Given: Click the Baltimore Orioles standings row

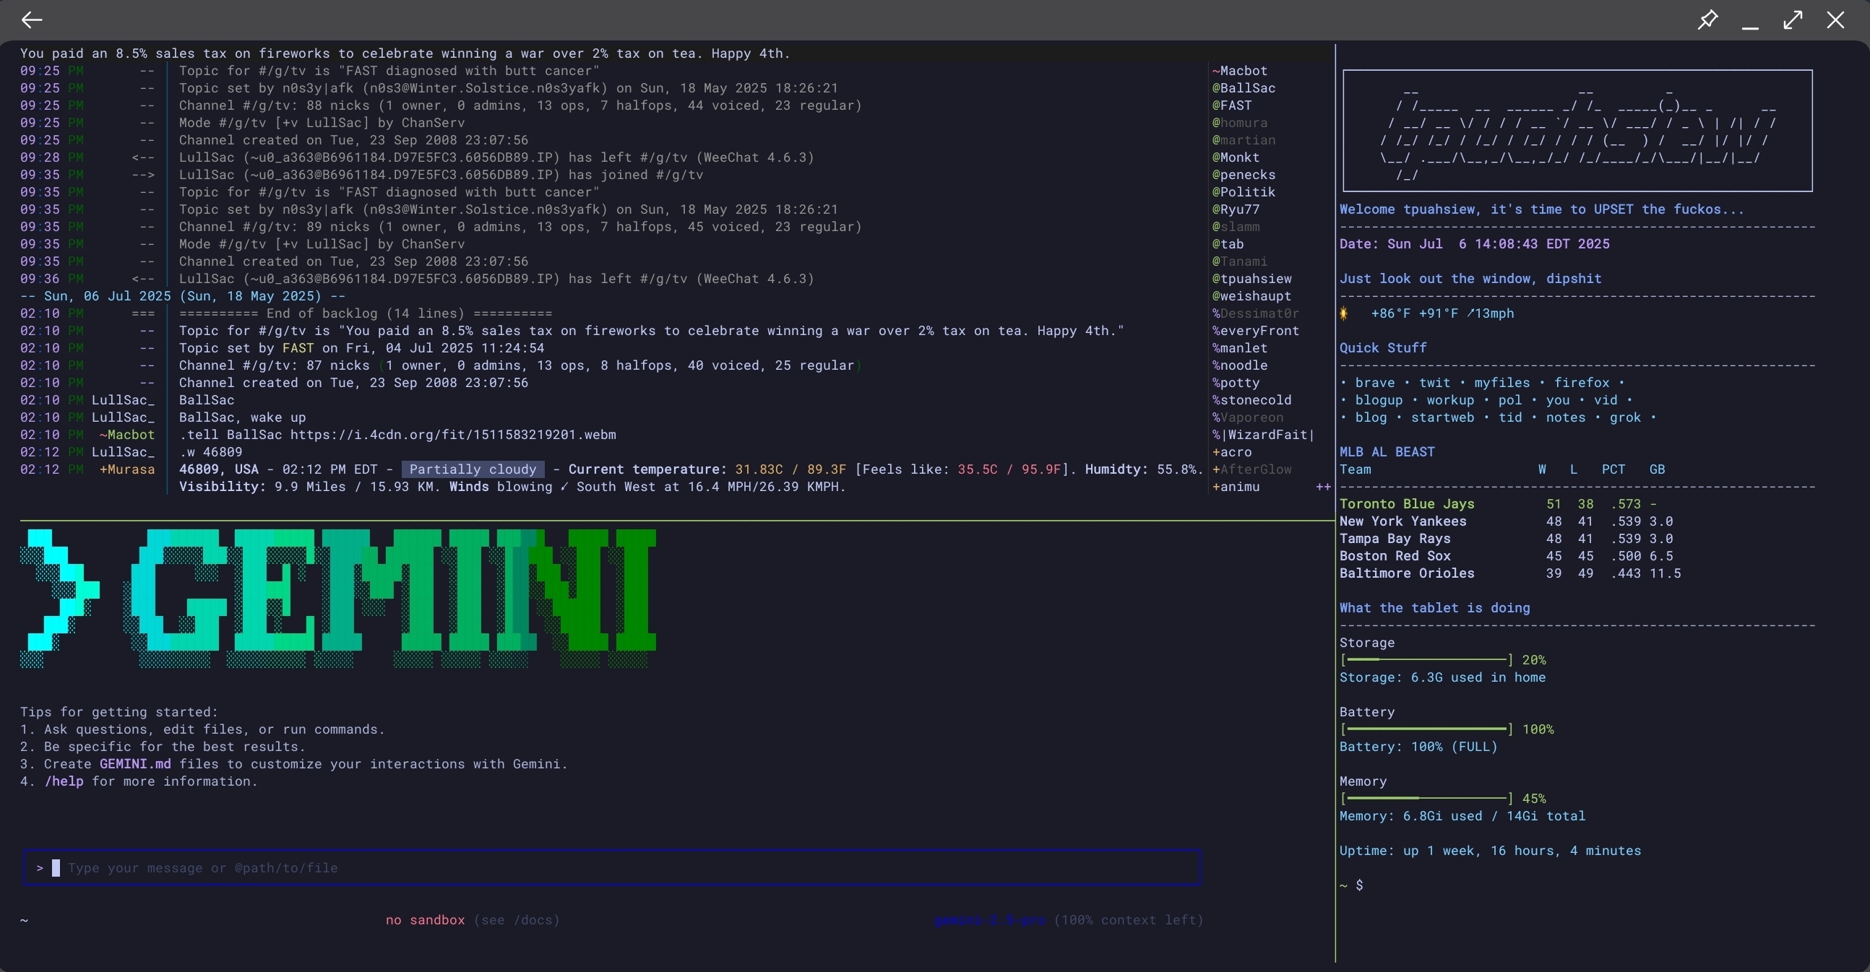Looking at the screenshot, I should coord(1510,574).
